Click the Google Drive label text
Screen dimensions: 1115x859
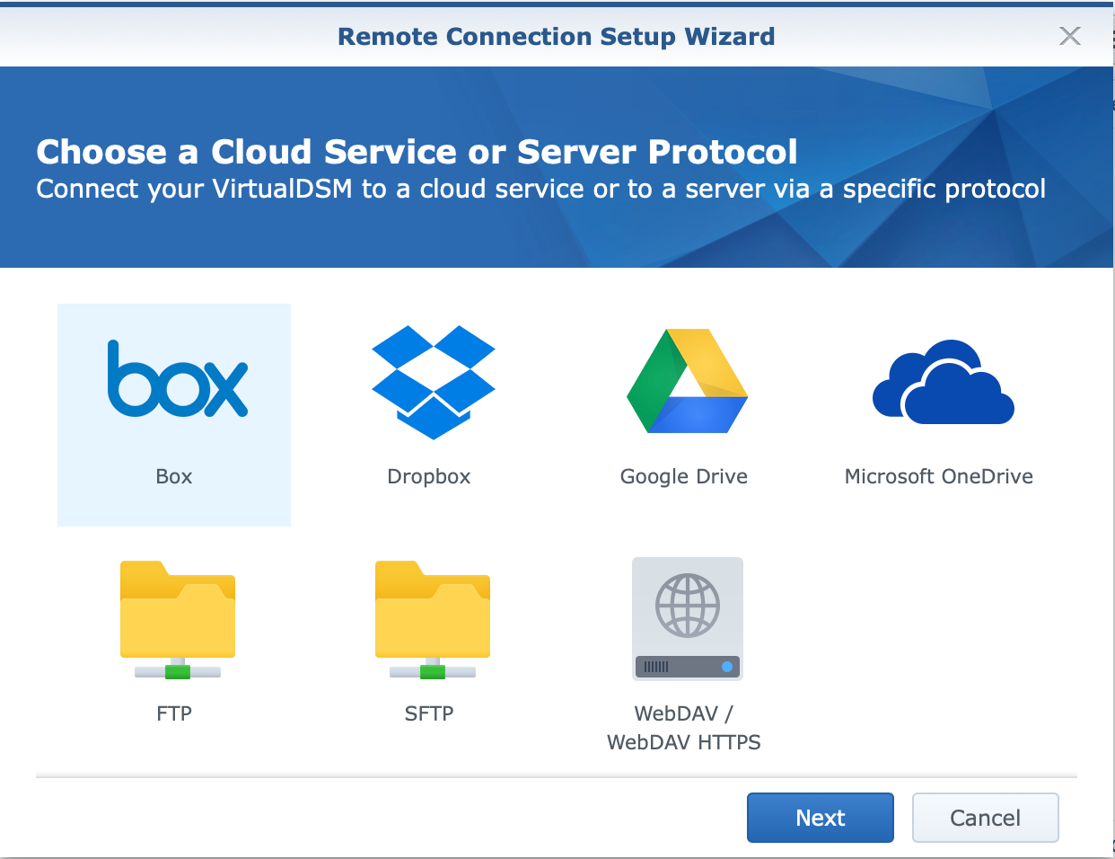point(684,476)
